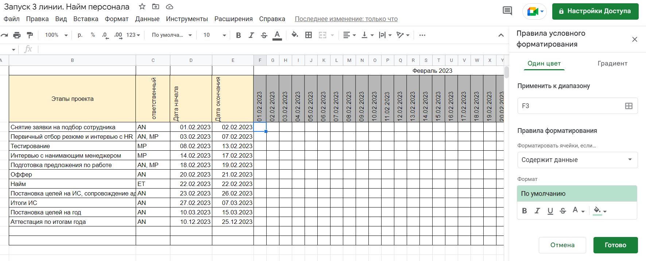Decrease decimal places
The width and height of the screenshot is (646, 261).
click(x=105, y=35)
